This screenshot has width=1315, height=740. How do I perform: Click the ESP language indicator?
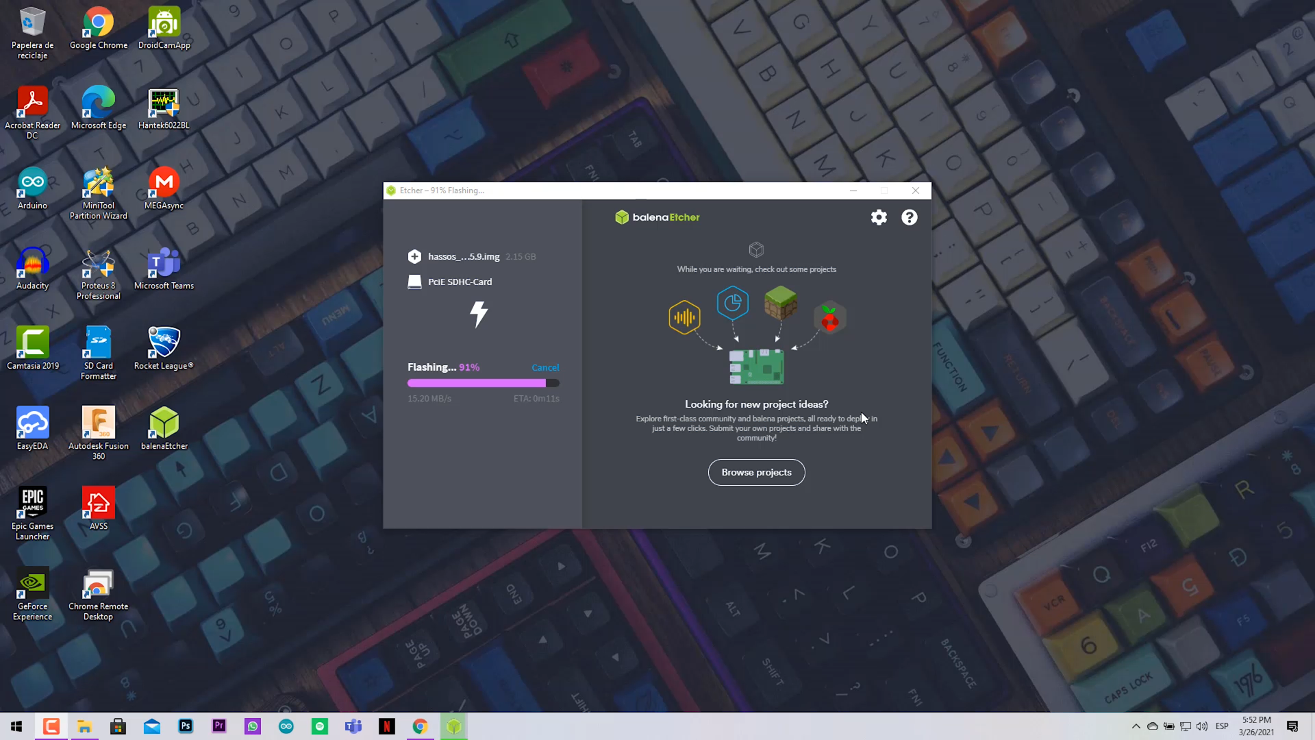(x=1222, y=726)
